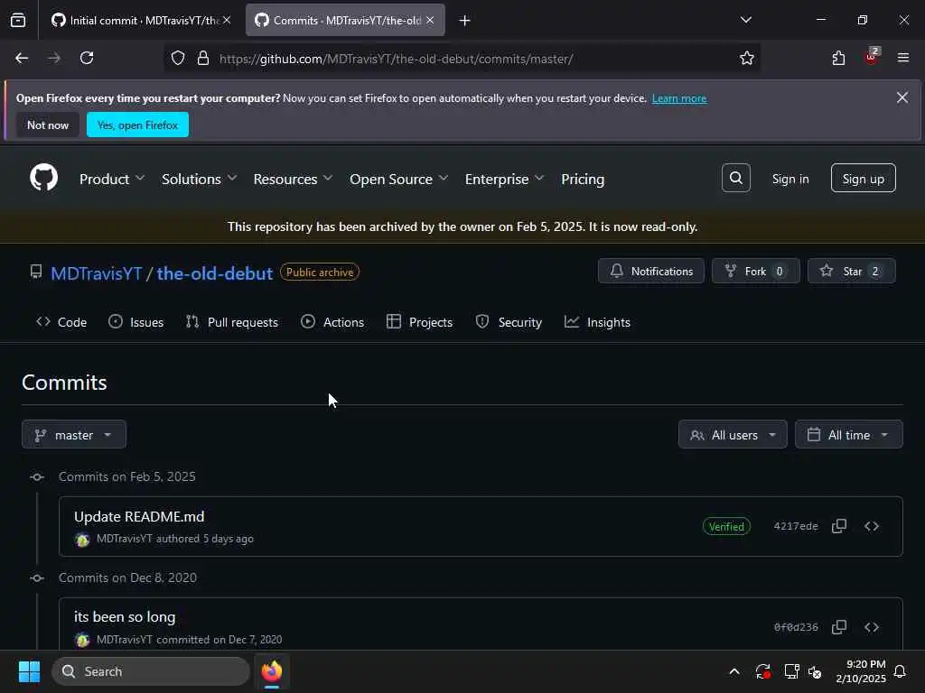This screenshot has width=925, height=693.
Task: Open a new tab with plus icon
Action: (465, 21)
